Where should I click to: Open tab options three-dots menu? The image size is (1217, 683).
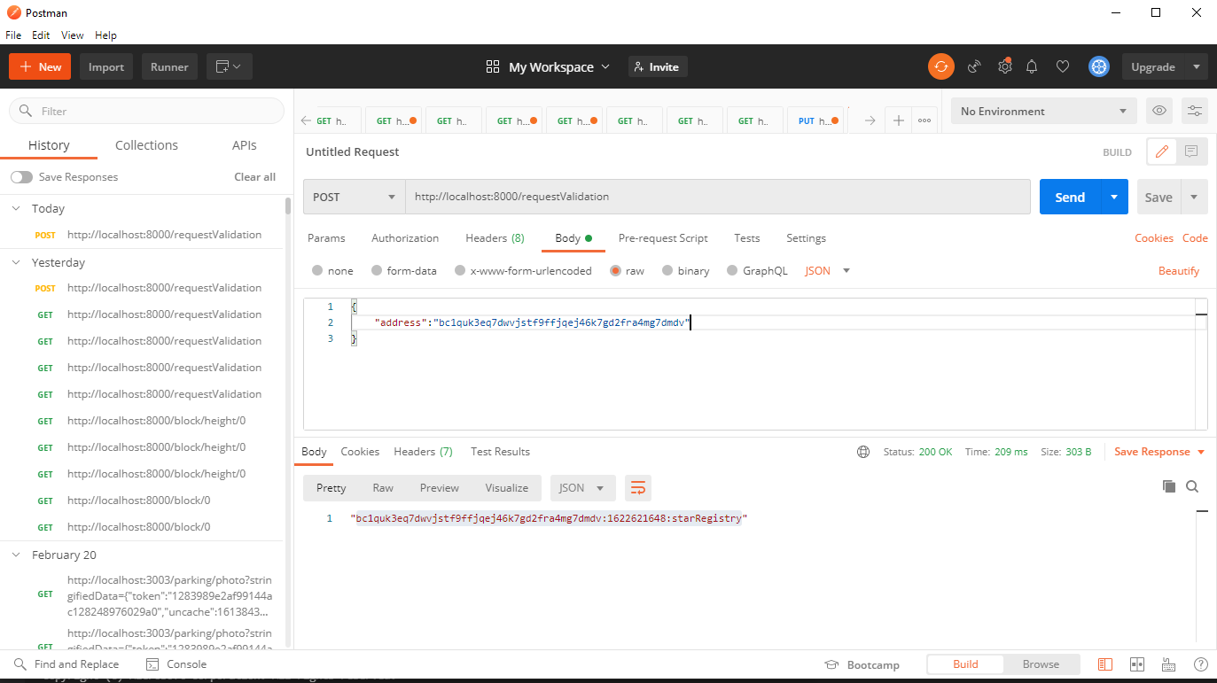pyautogui.click(x=924, y=120)
